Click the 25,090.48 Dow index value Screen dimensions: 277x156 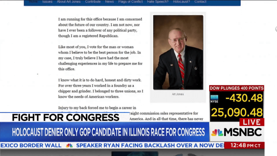(237, 112)
